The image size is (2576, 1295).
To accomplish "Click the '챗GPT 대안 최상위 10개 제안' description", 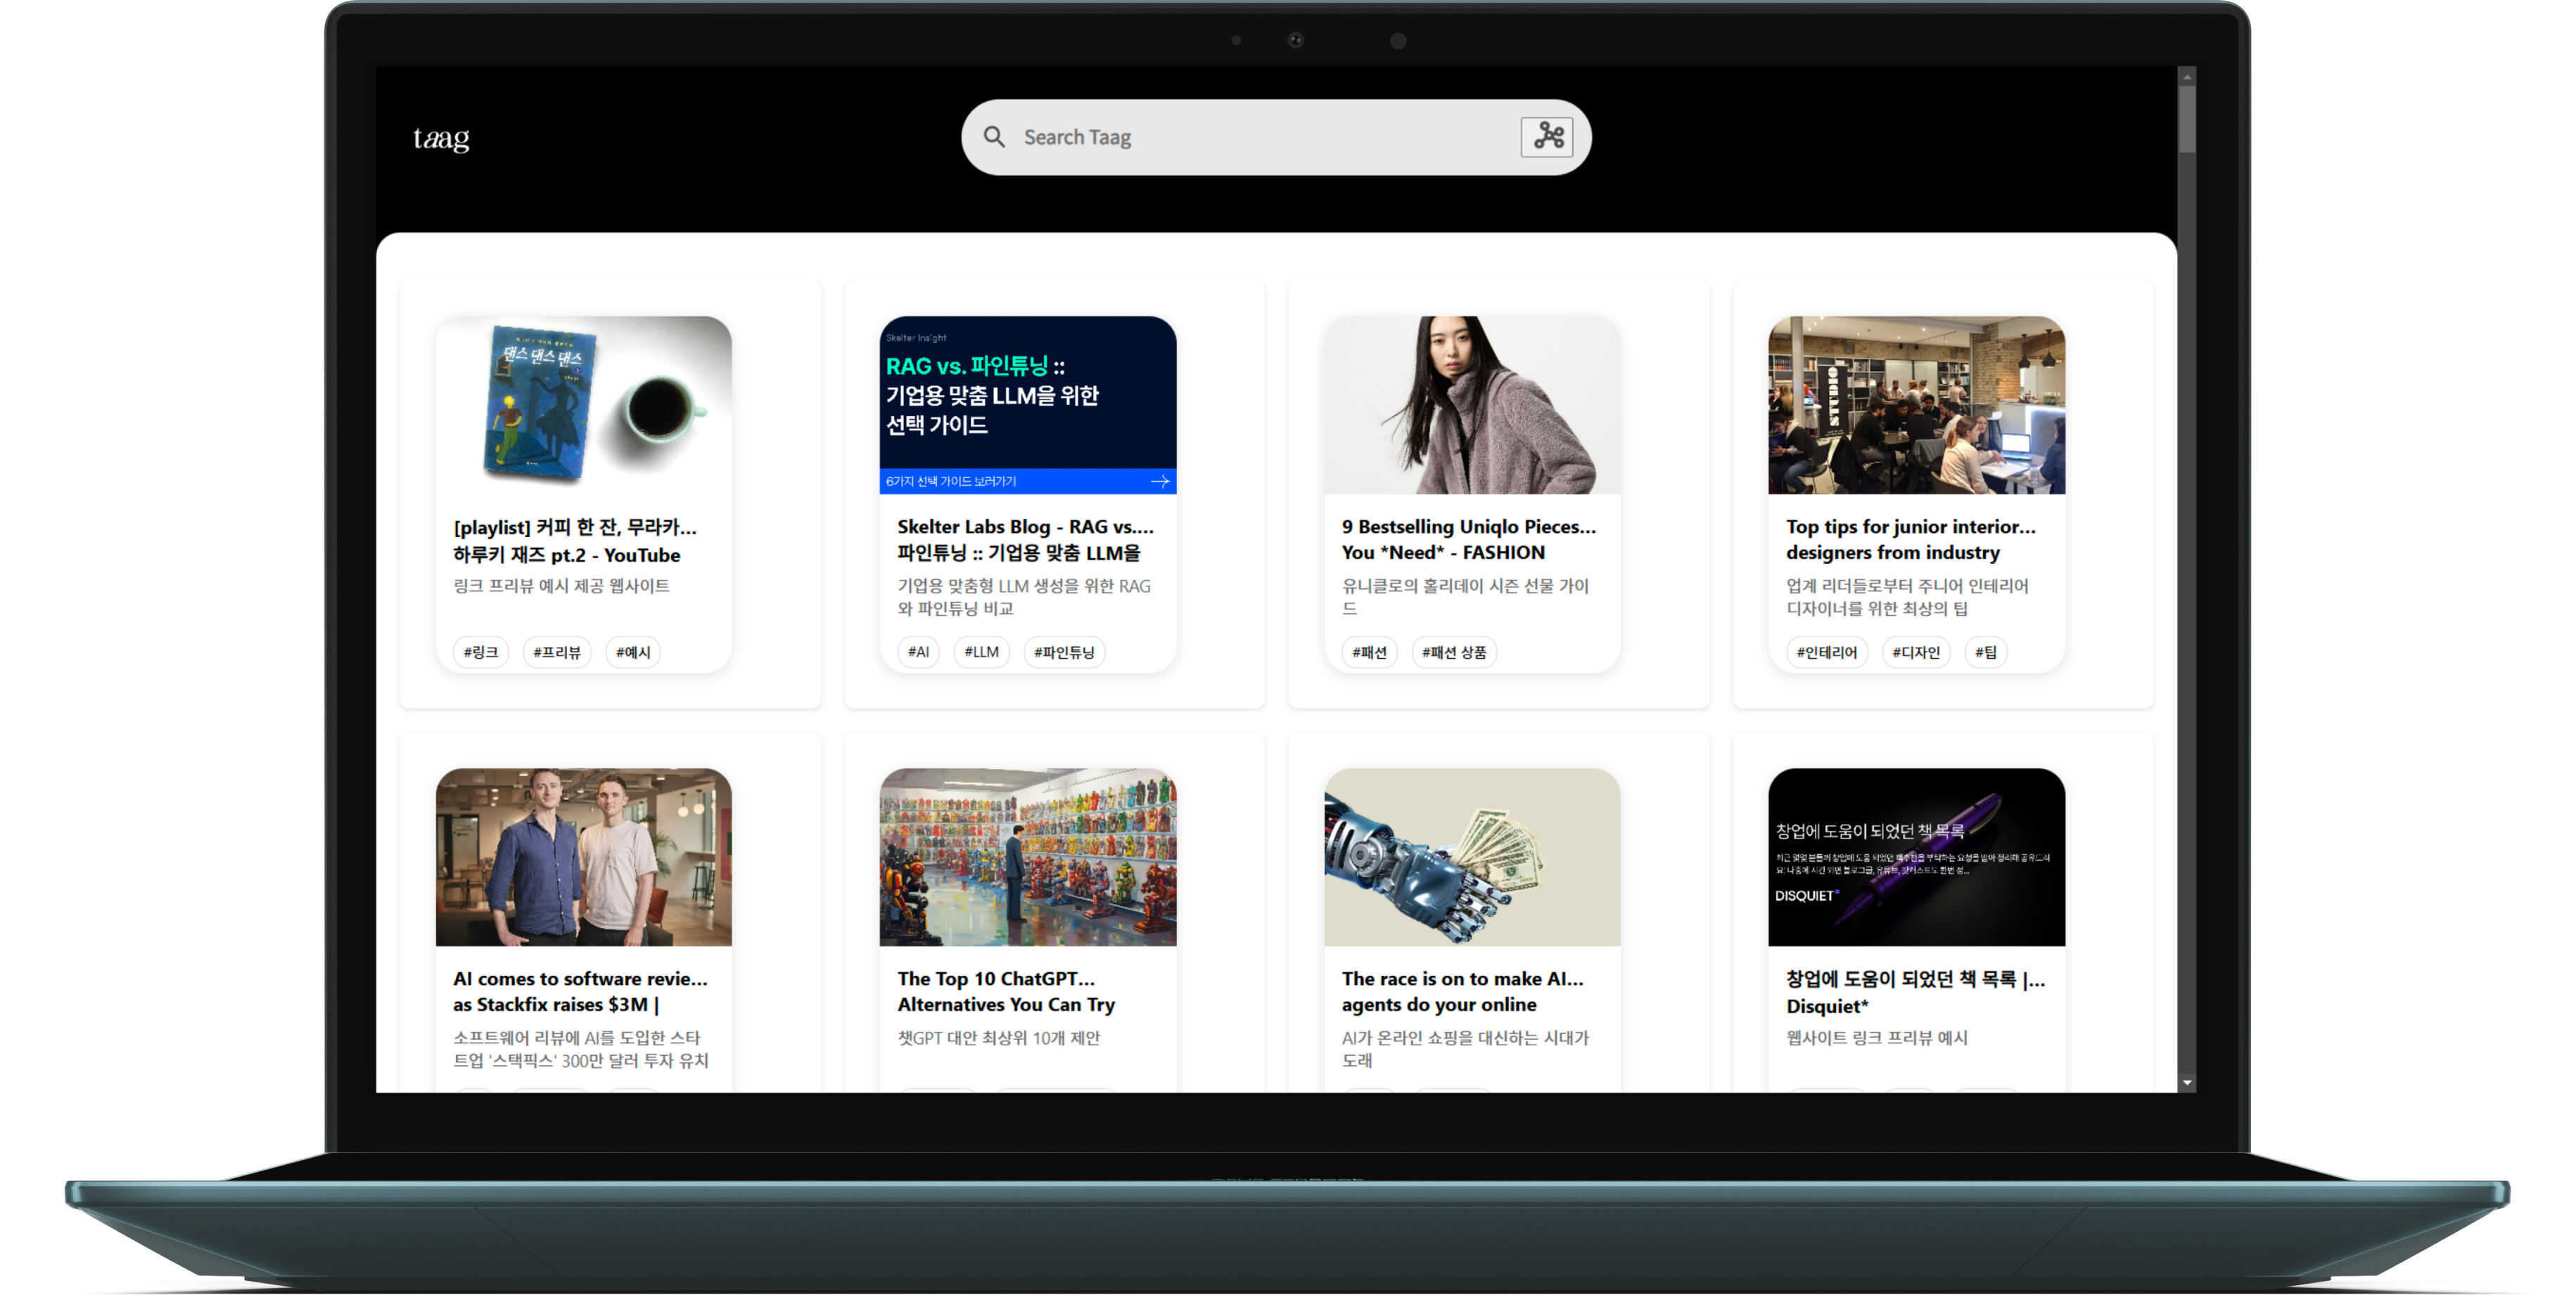I will click(x=998, y=1037).
